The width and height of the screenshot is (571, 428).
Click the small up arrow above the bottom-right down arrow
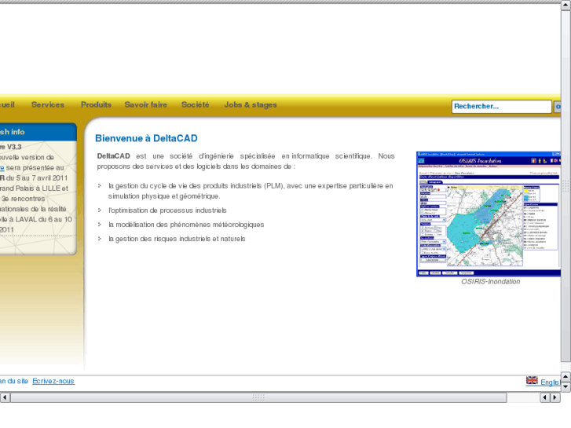(566, 377)
